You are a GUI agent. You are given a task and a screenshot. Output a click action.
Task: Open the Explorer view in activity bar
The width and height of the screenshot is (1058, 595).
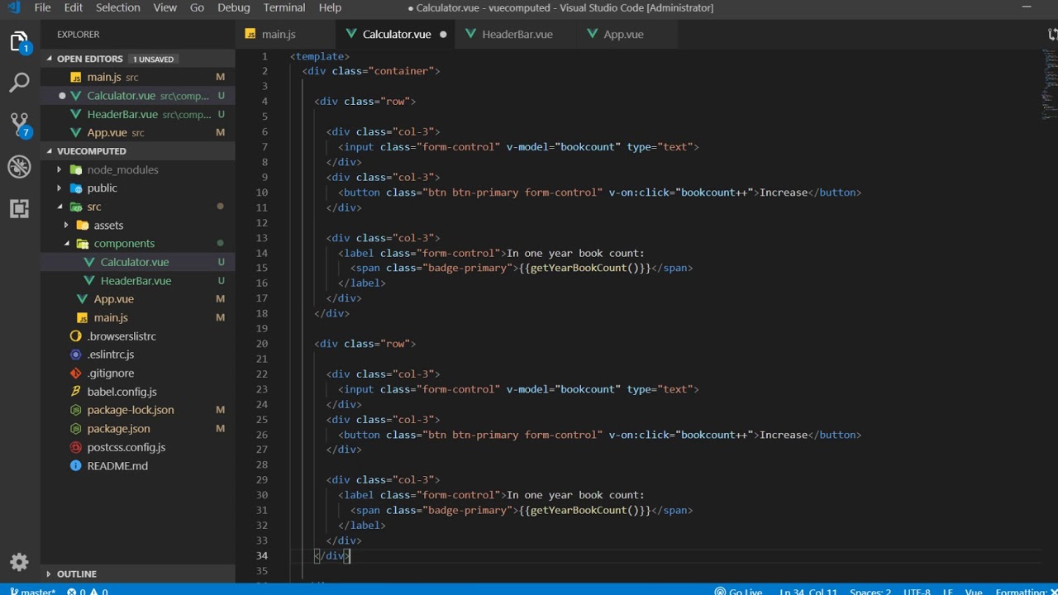click(19, 42)
